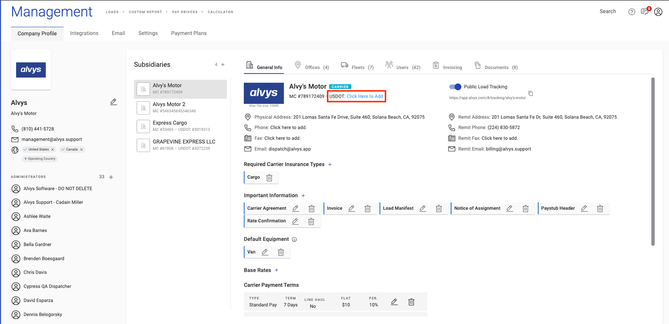Click USDOT Click Here to Add link
This screenshot has height=324, width=669.
(x=365, y=96)
